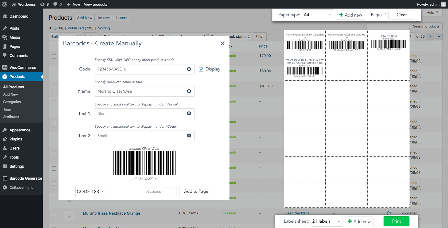
Task: Click the Import products button
Action: pos(104,18)
